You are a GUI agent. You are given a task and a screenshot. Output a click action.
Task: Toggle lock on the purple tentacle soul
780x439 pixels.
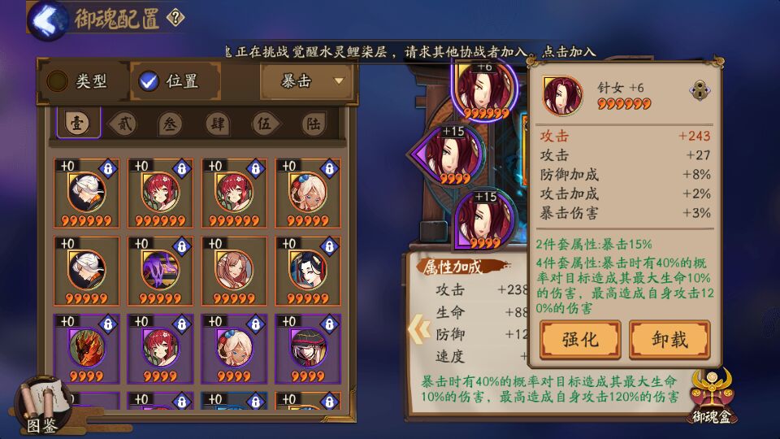point(181,246)
